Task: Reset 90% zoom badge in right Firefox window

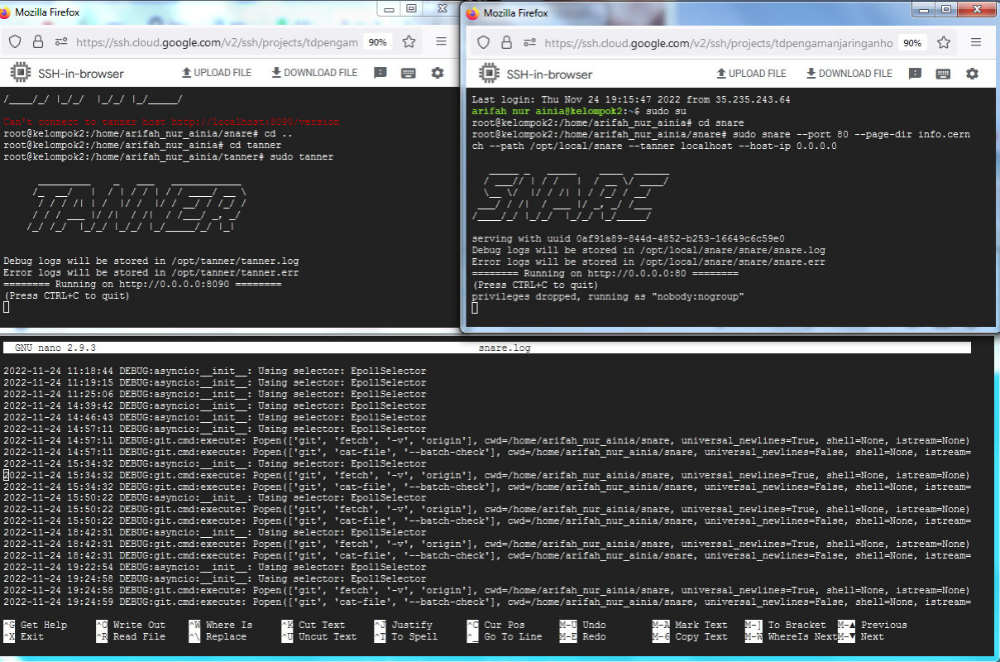Action: tap(912, 43)
